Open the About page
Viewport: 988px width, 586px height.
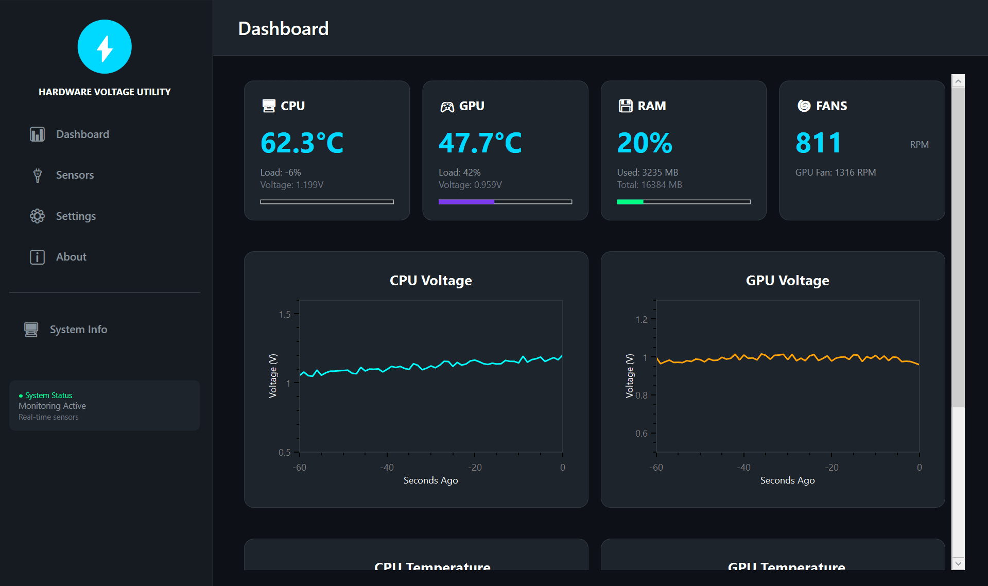105,257
